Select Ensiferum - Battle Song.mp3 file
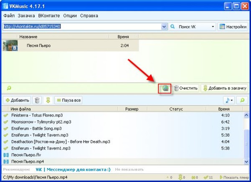Image resolution: width=251 pixels, height=182 pixels. point(123,129)
